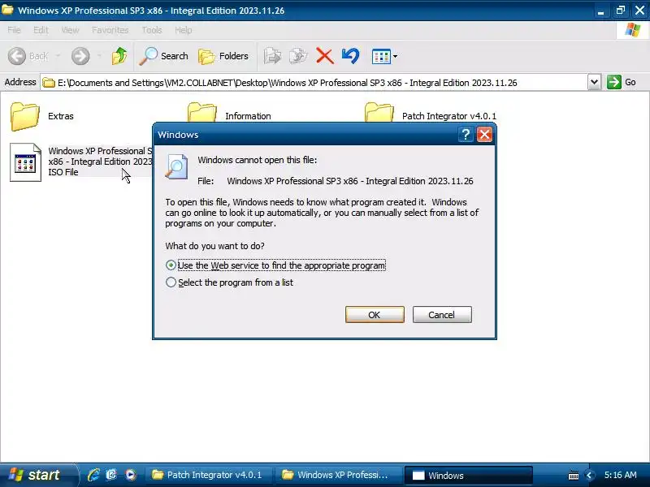Click the keyboard icon in system tray
Image resolution: width=650 pixels, height=487 pixels.
[x=574, y=476]
